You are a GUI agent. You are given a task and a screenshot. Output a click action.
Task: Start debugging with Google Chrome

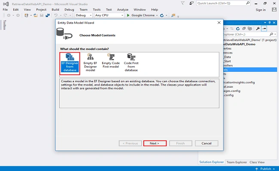[x=141, y=15]
